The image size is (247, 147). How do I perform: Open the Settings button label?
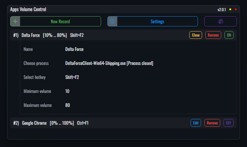click(x=157, y=22)
